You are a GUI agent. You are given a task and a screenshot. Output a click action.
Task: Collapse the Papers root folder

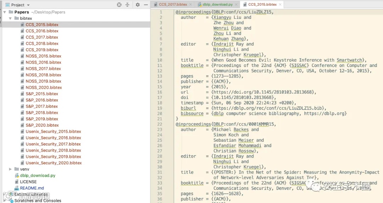click(4, 12)
